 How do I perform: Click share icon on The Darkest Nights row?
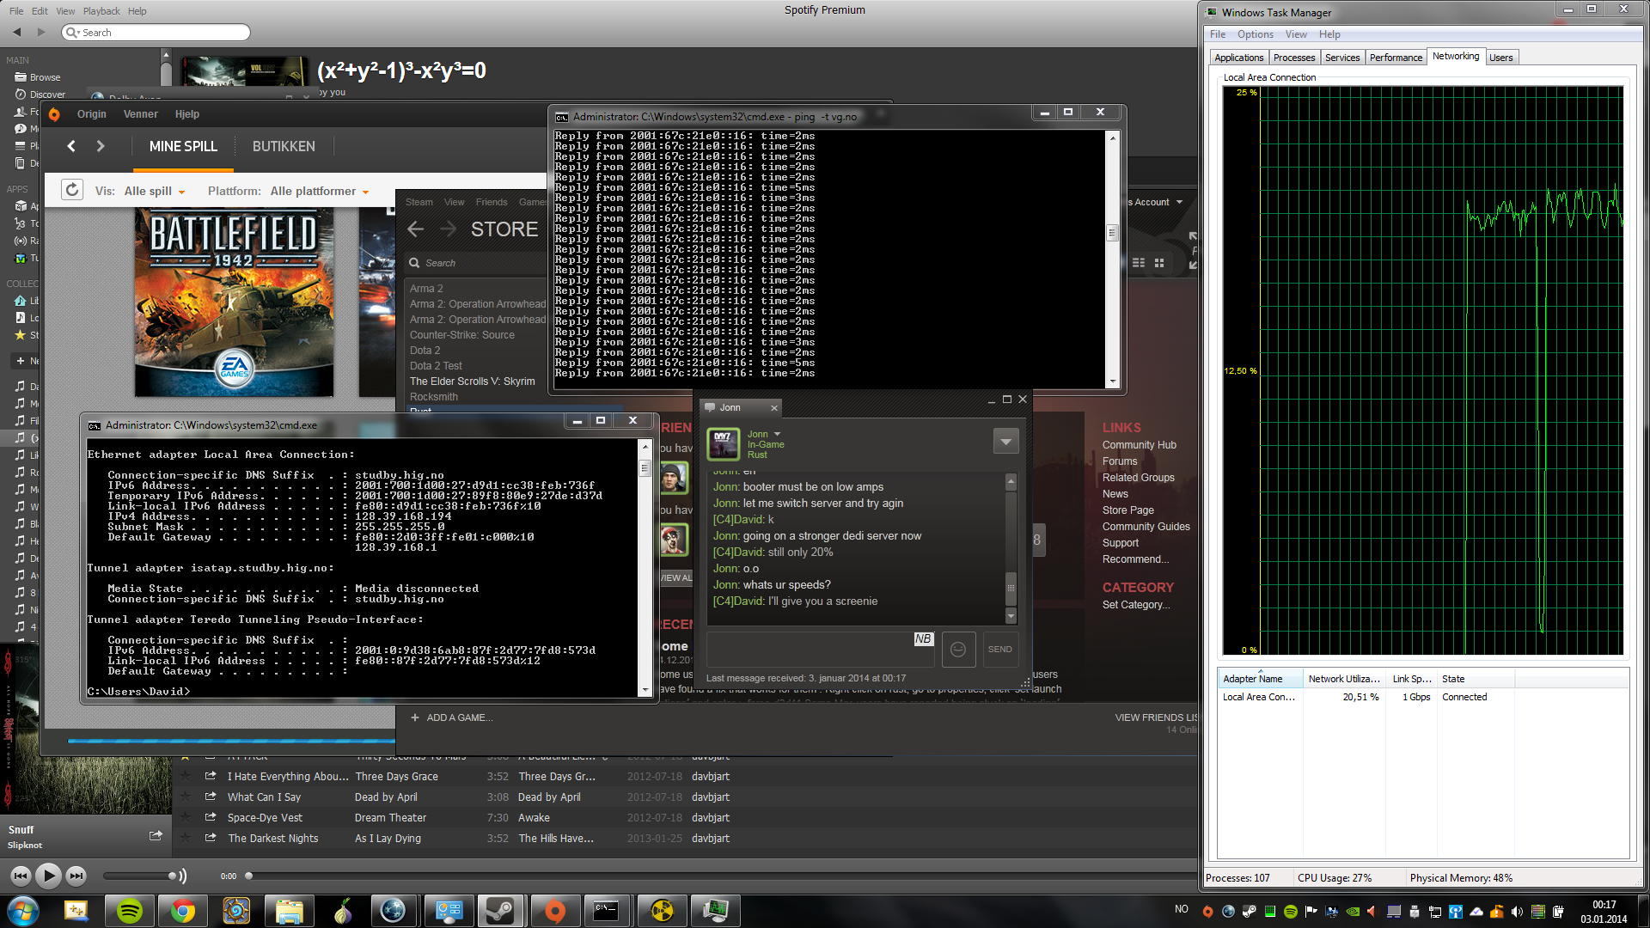[211, 838]
